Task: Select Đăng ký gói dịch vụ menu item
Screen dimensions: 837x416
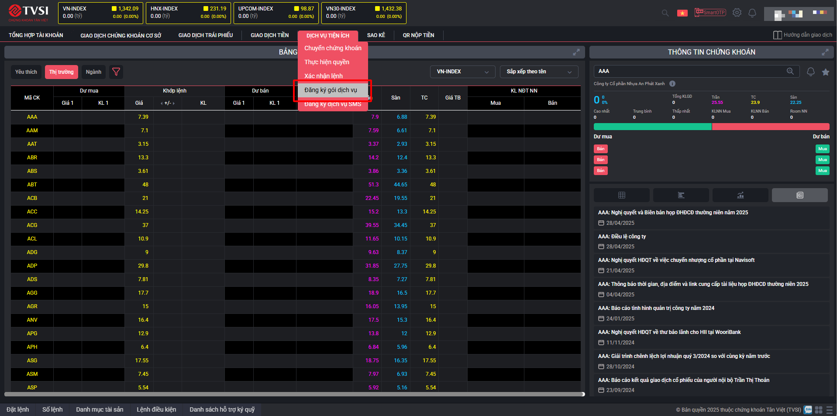Action: click(x=331, y=90)
